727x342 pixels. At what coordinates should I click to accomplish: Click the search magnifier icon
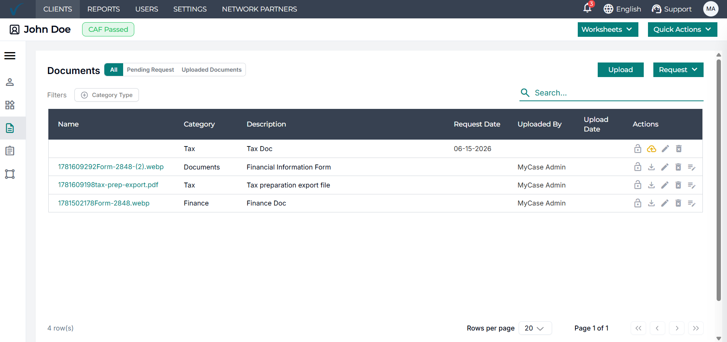[x=525, y=93]
